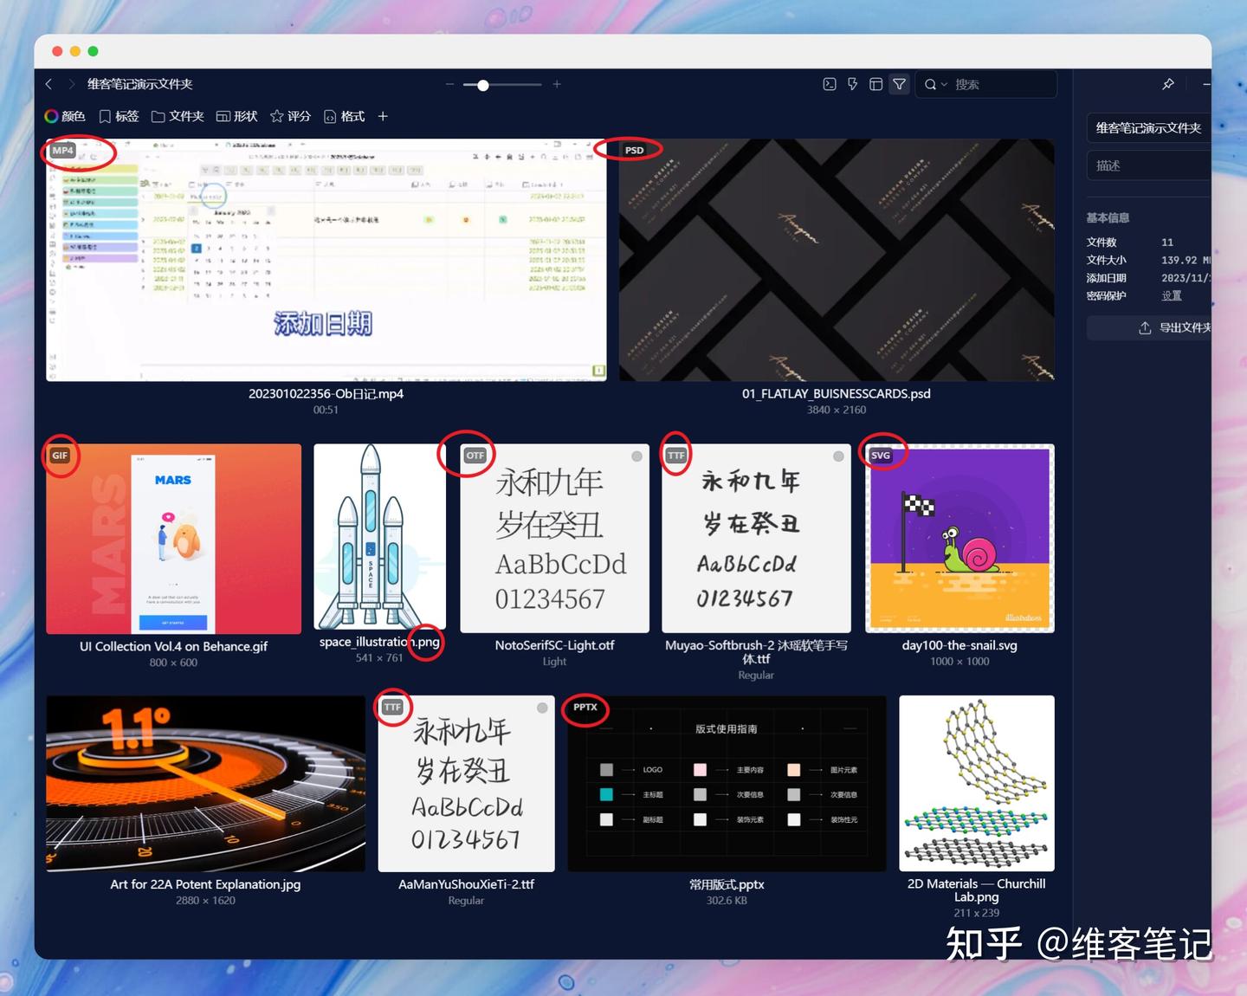The image size is (1247, 996).
Task: Expand the search options dropdown arrow
Action: [943, 84]
